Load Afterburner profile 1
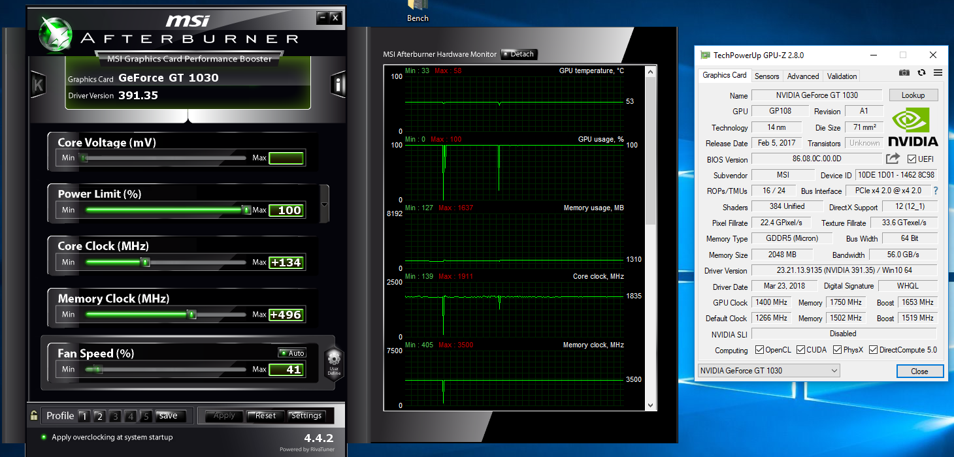The height and width of the screenshot is (457, 954). 84,416
